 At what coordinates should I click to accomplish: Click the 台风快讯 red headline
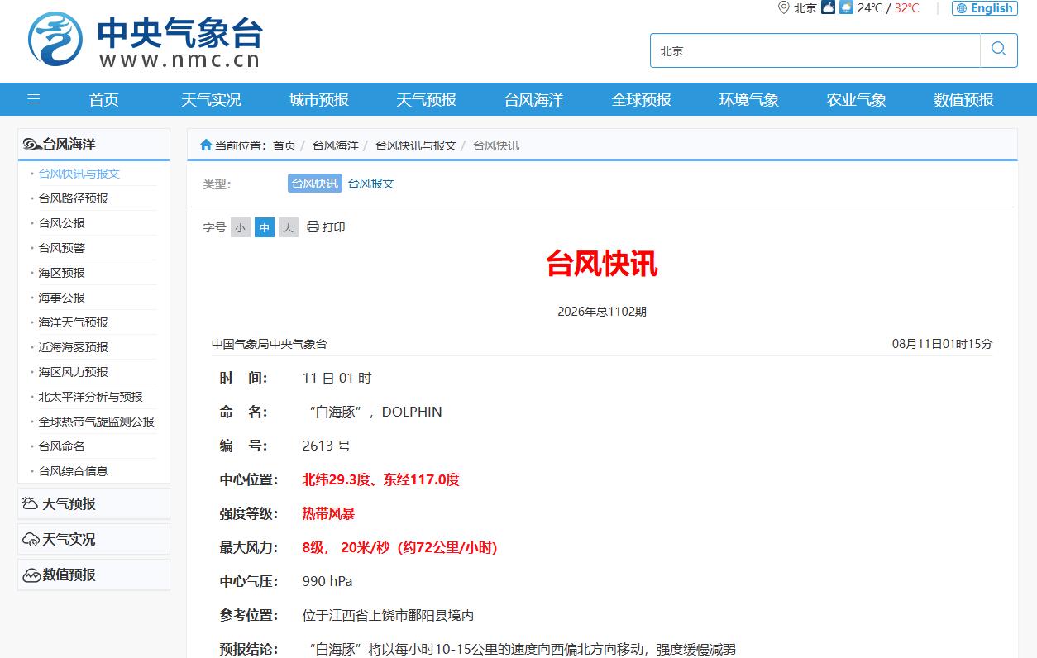coord(602,264)
